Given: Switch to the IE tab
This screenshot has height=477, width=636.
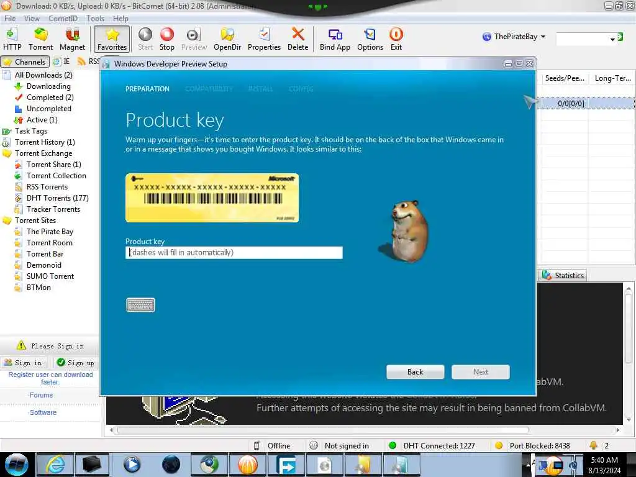Looking at the screenshot, I should [62, 61].
